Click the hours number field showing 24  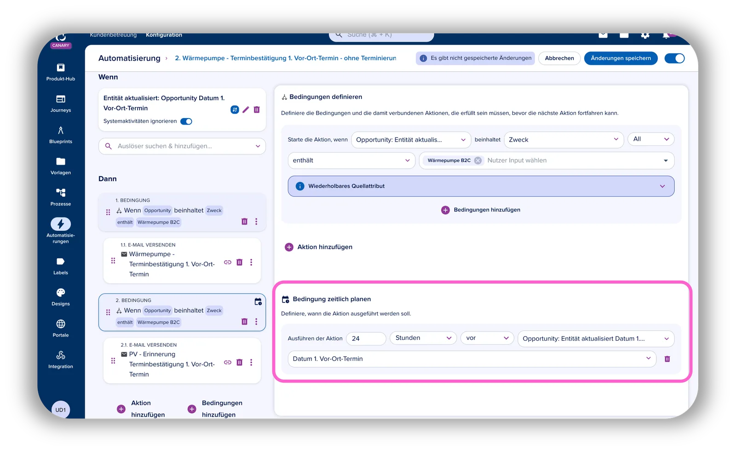(366, 339)
